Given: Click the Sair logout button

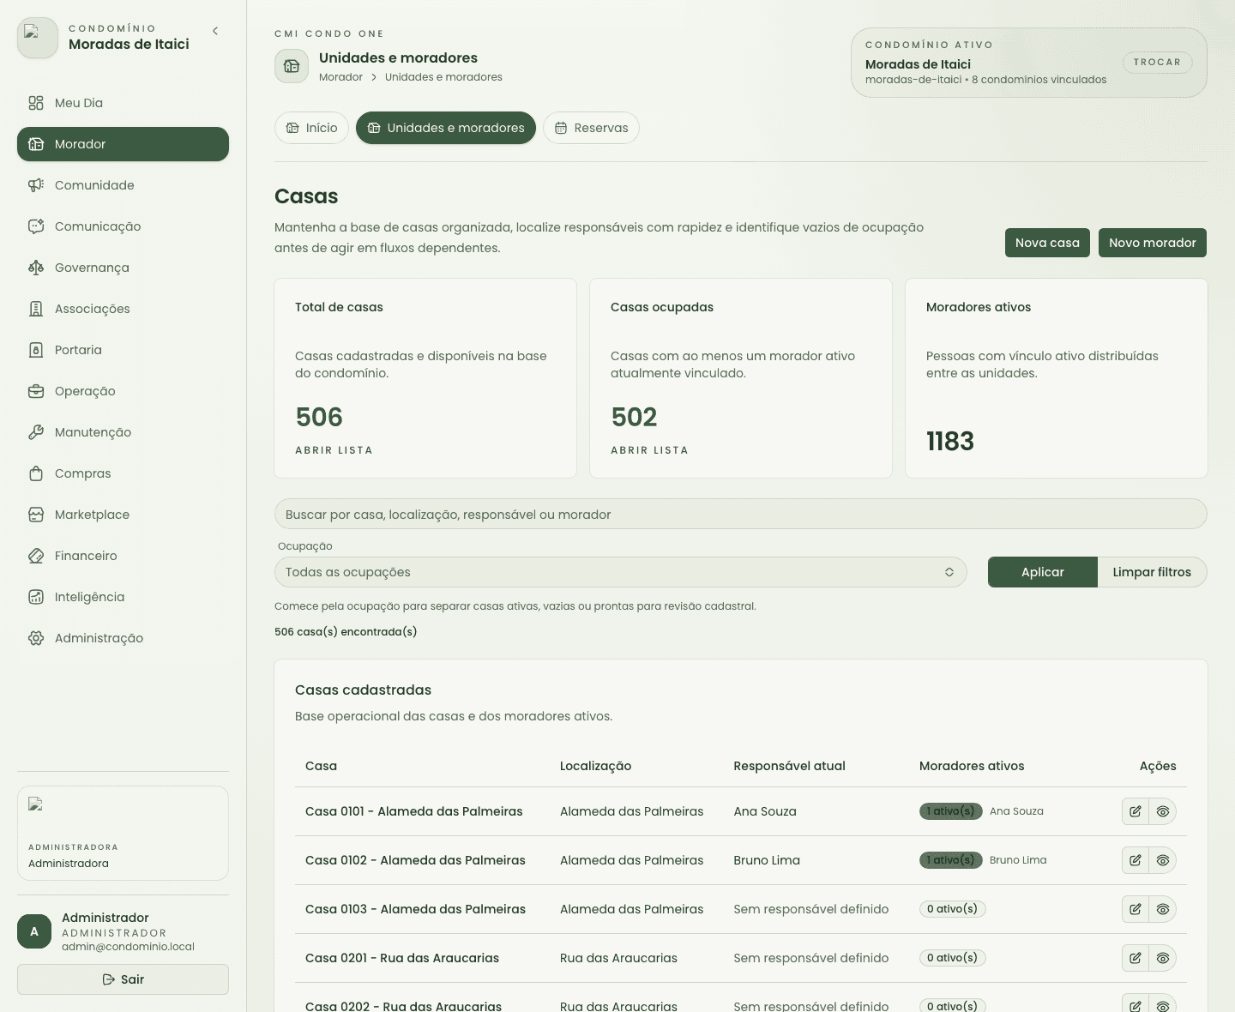Looking at the screenshot, I should click(x=123, y=979).
